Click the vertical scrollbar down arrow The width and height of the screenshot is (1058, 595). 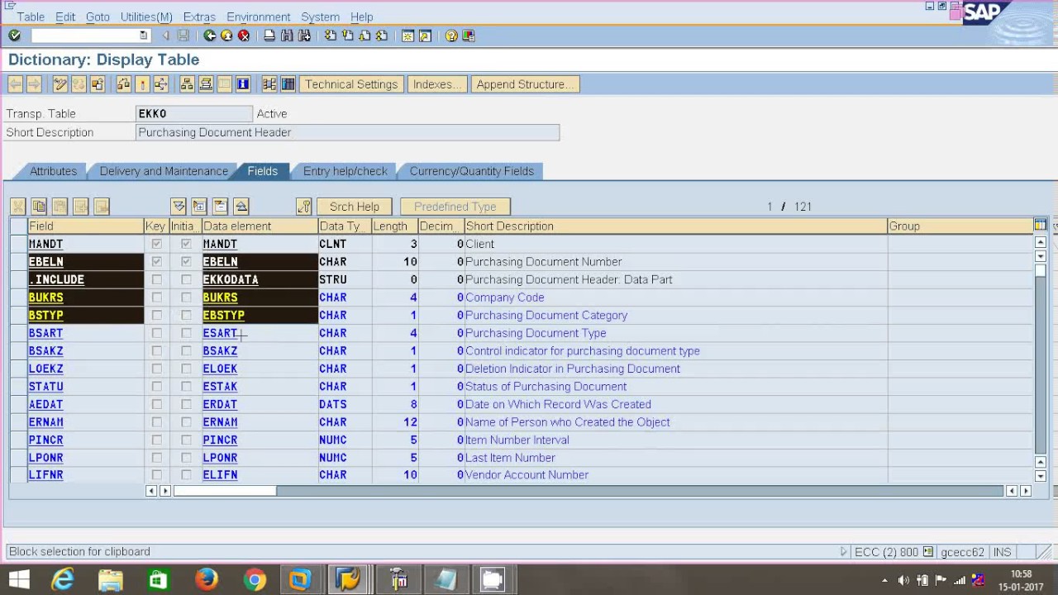[1040, 475]
